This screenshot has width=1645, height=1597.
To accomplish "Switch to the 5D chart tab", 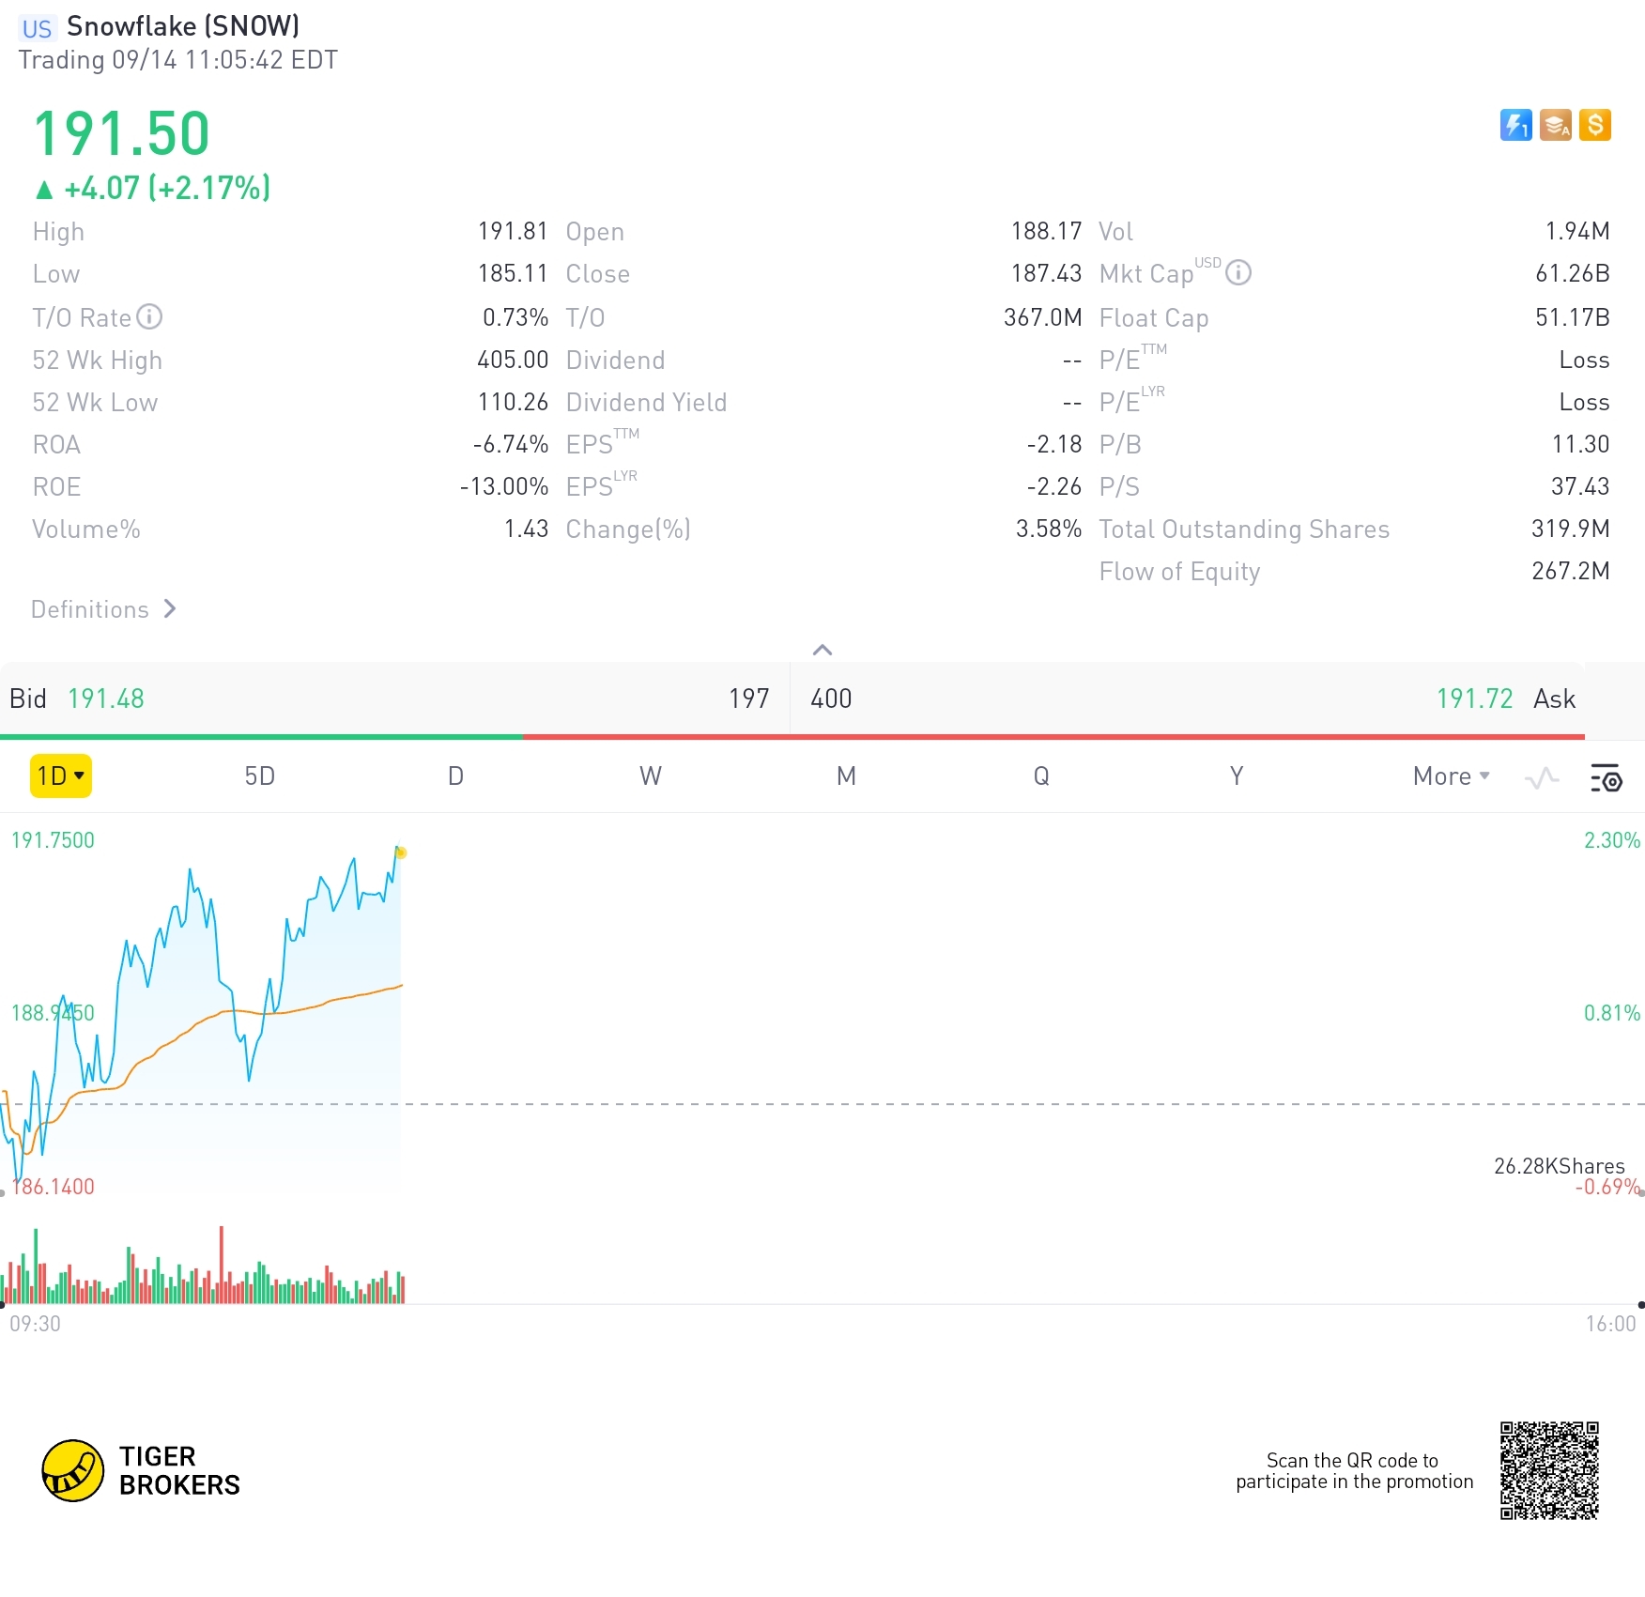I will pyautogui.click(x=259, y=776).
